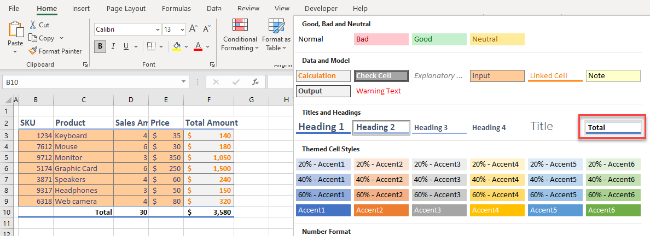The image size is (650, 236).
Task: Activate the Format Painter brush
Action: tap(33, 51)
